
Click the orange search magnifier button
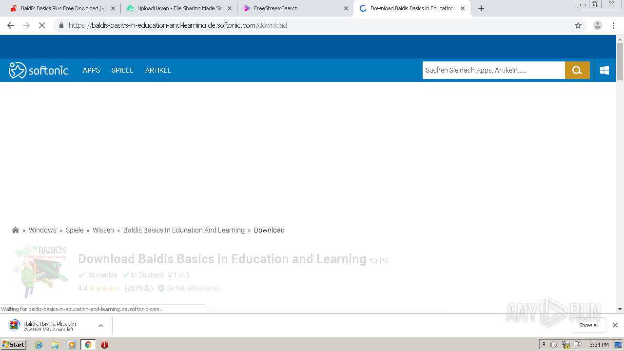click(577, 70)
